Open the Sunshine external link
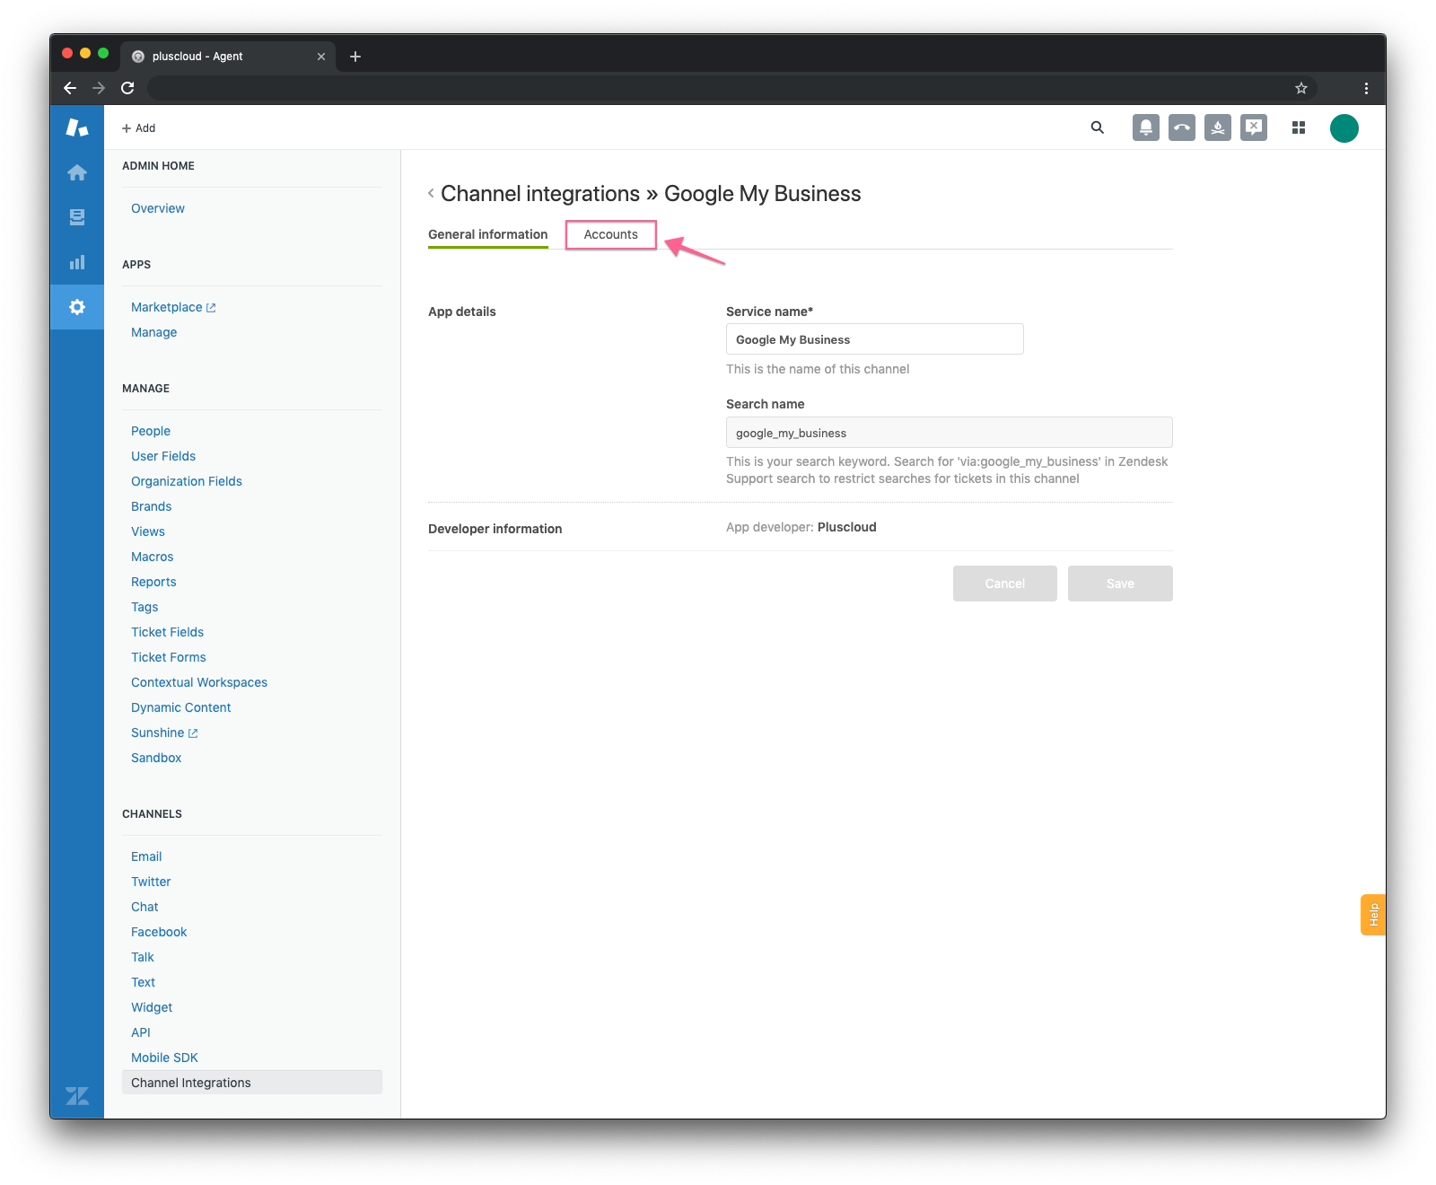 point(164,733)
